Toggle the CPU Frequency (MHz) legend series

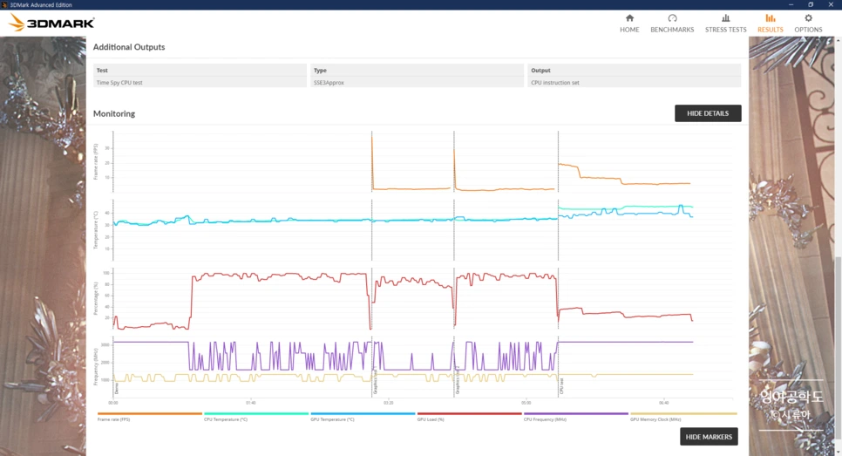(575, 416)
